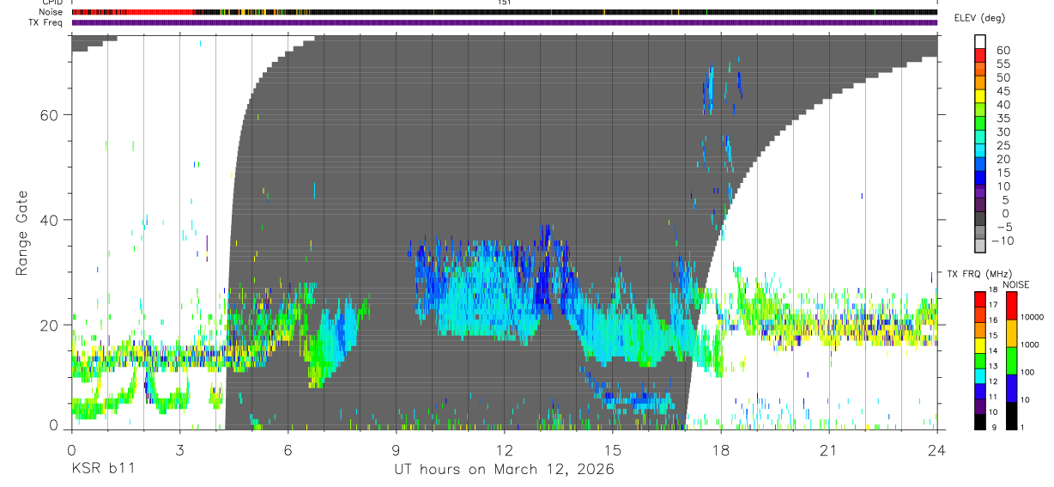This screenshot has height=487, width=1054.
Task: Click the red segment of the ELEV color bar
Action: [x=980, y=55]
